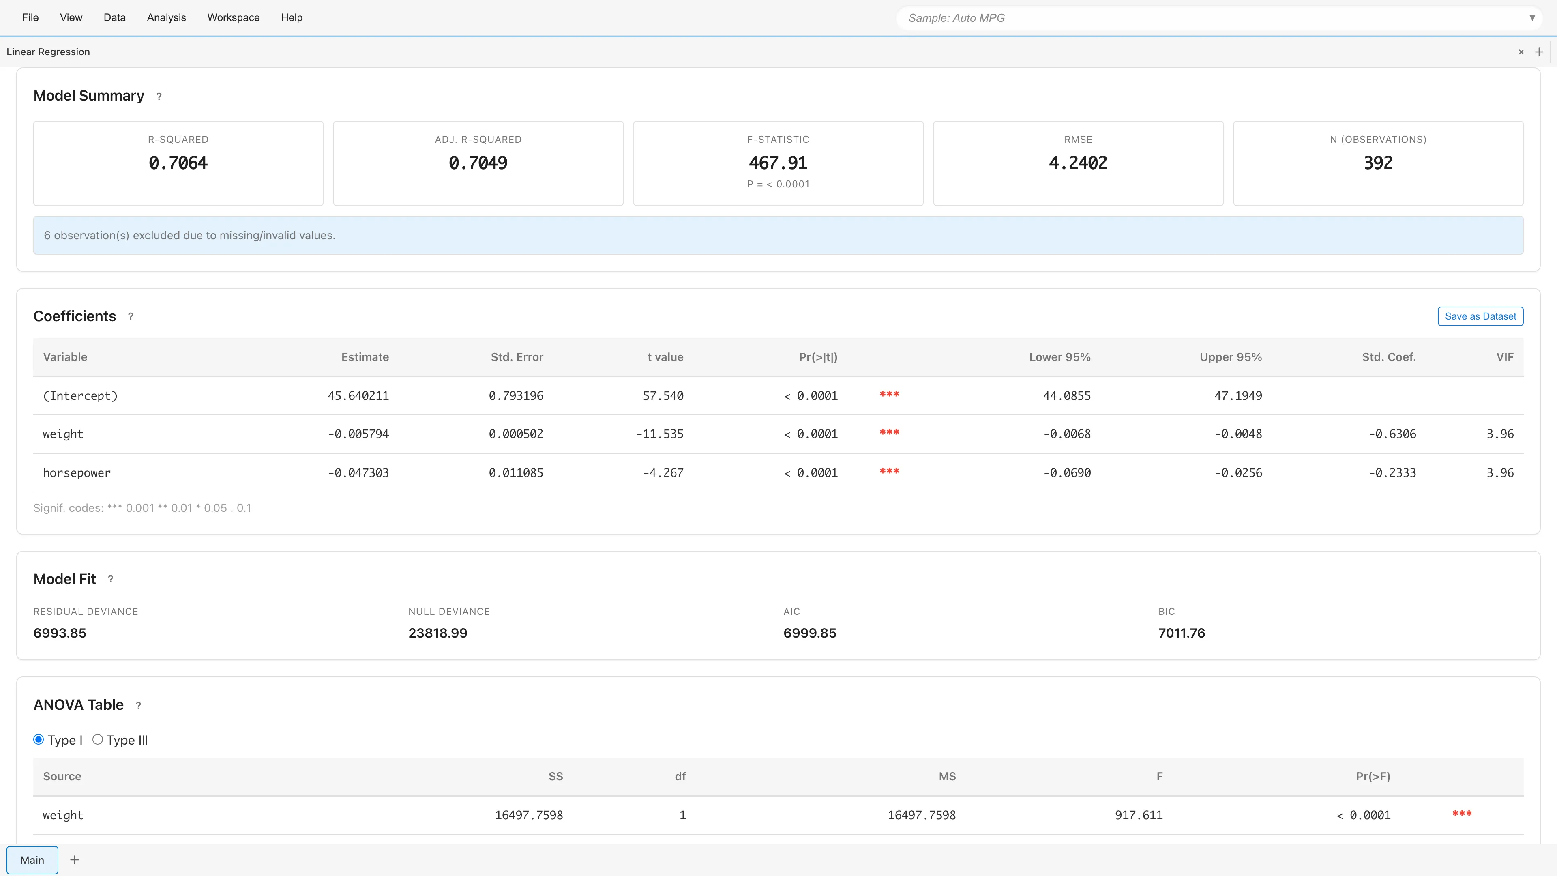
Task: Click the Linear Regression panel title
Action: (48, 52)
